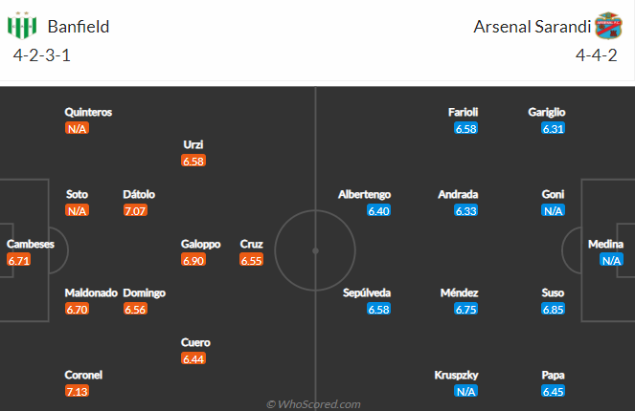Open player Urzi's name link
The height and width of the screenshot is (411, 635).
[193, 144]
